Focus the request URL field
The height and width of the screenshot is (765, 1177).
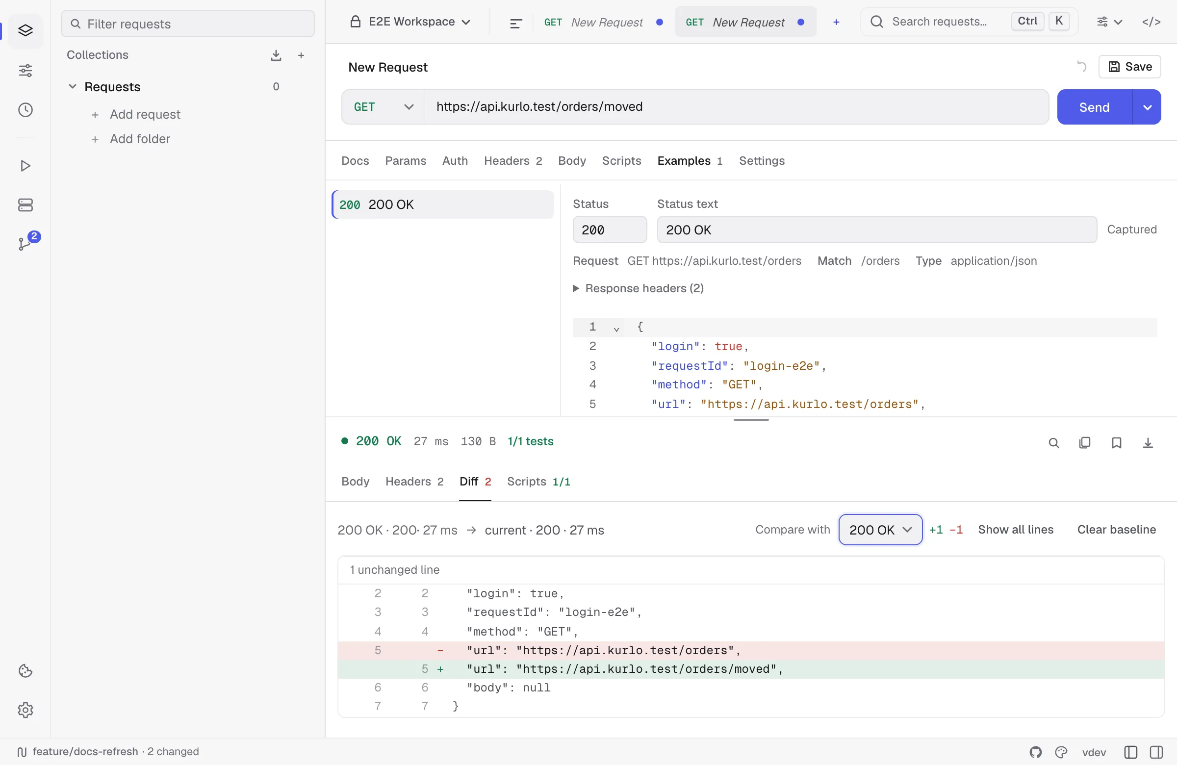coord(736,107)
